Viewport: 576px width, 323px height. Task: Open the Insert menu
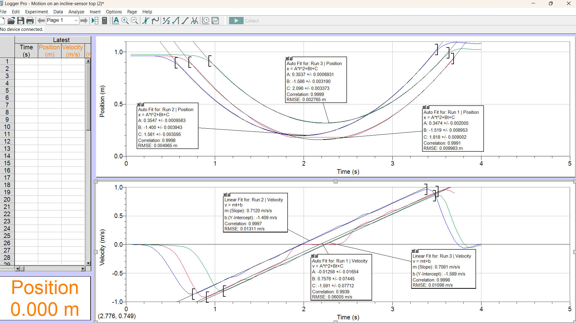click(95, 12)
